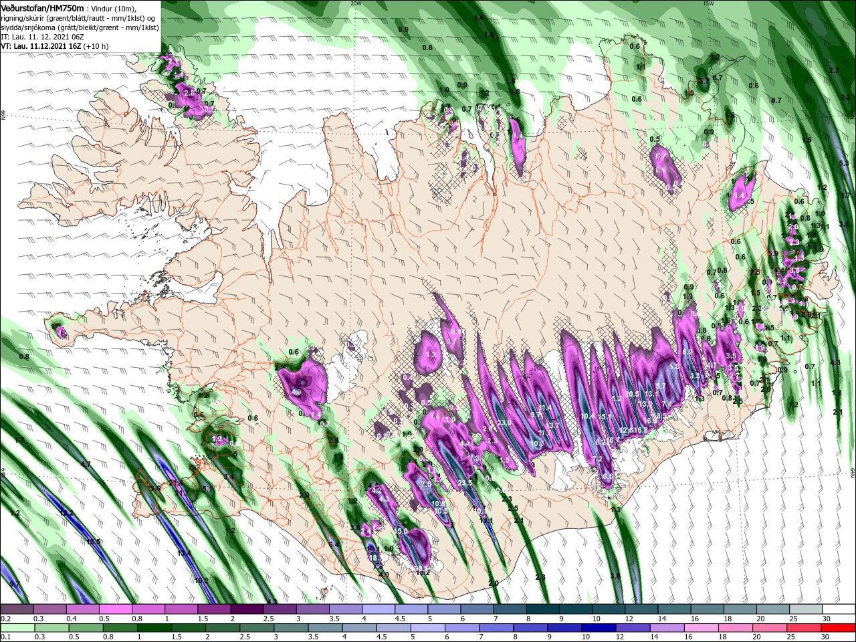
Task: Click the 15.0 precipitation value near the south coast
Action: (x=401, y=531)
